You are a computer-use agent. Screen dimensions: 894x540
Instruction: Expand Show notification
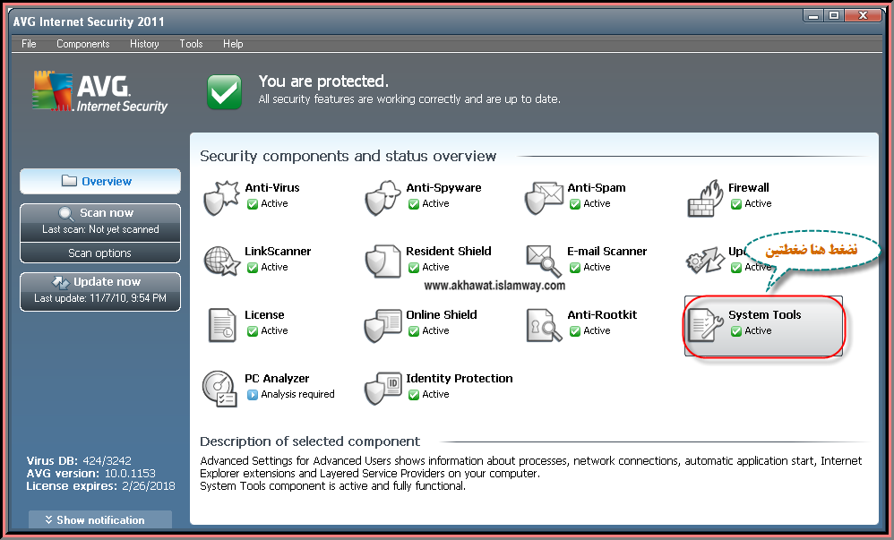tap(100, 520)
